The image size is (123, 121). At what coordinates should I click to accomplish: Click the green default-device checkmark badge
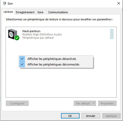[17, 38]
